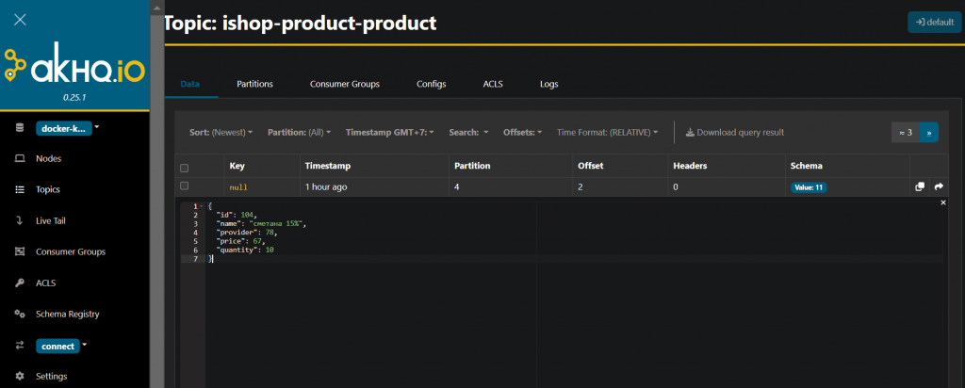Go to Consumer Groups in the sidebar
Screen dimensions: 965x388
click(x=70, y=251)
